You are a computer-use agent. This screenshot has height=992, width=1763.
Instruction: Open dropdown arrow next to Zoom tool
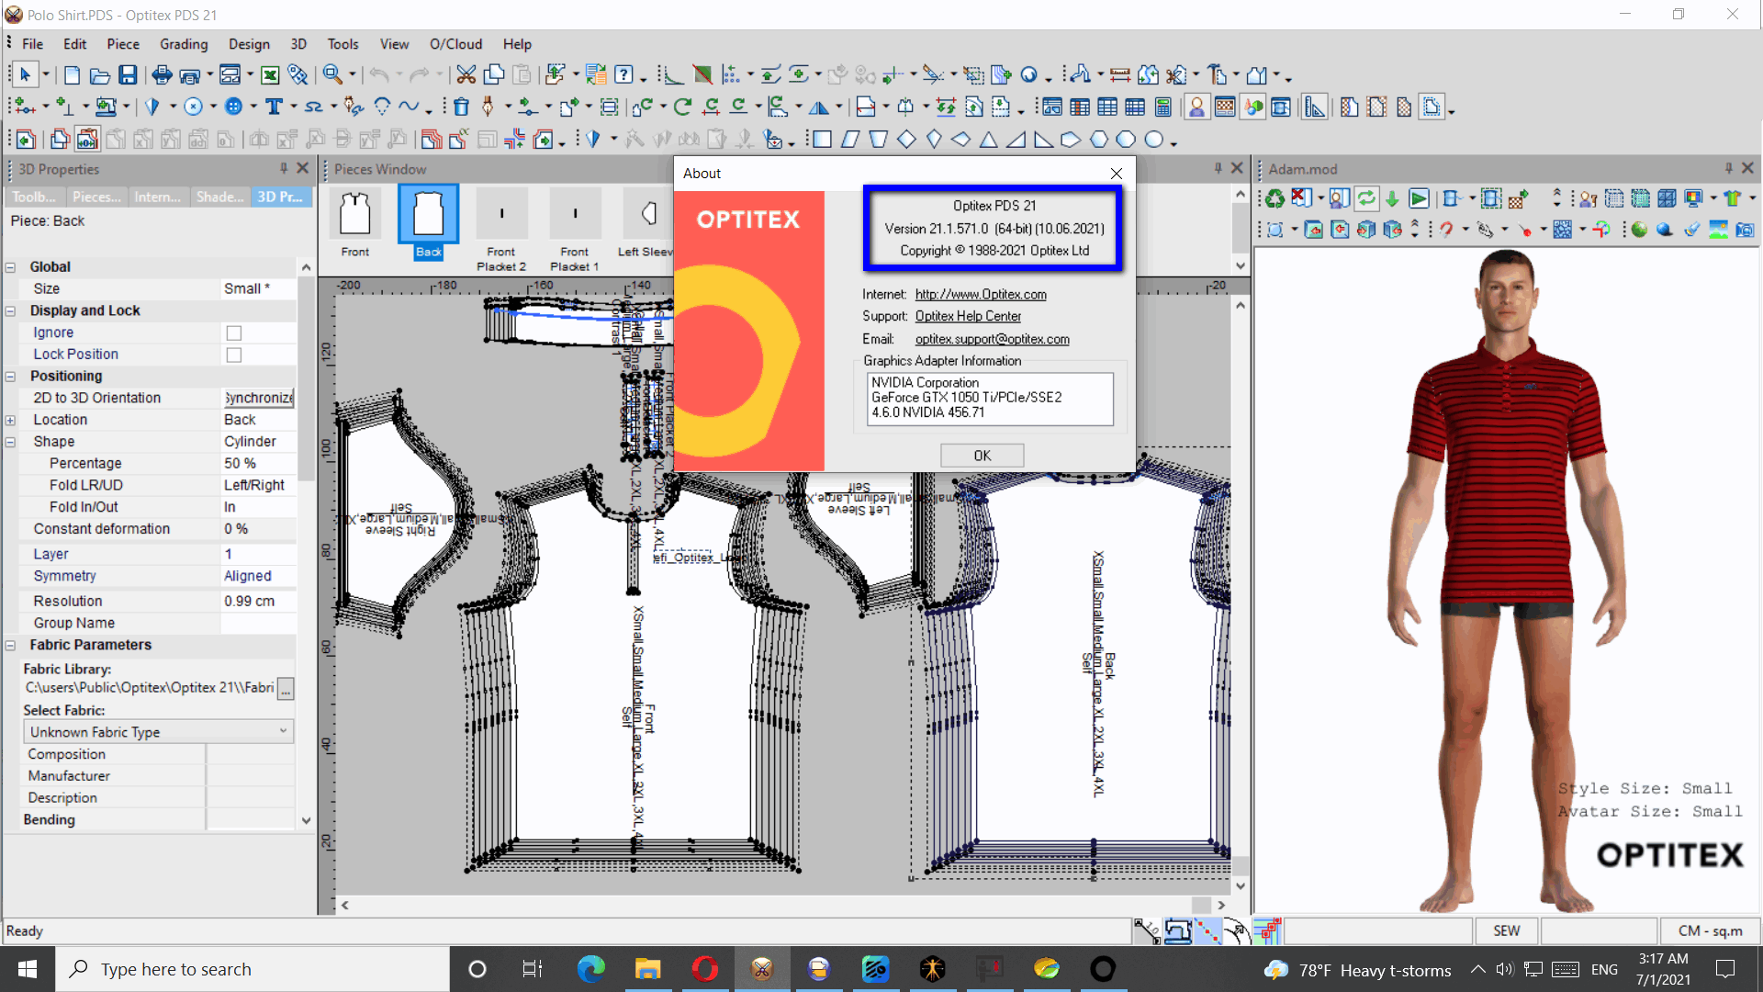354,75
